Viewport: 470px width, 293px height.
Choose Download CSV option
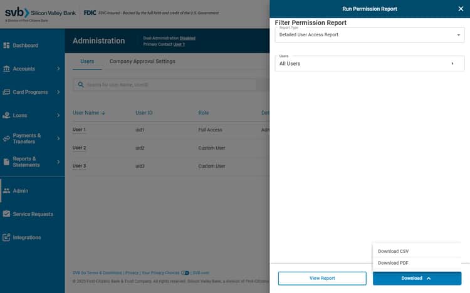417,251
